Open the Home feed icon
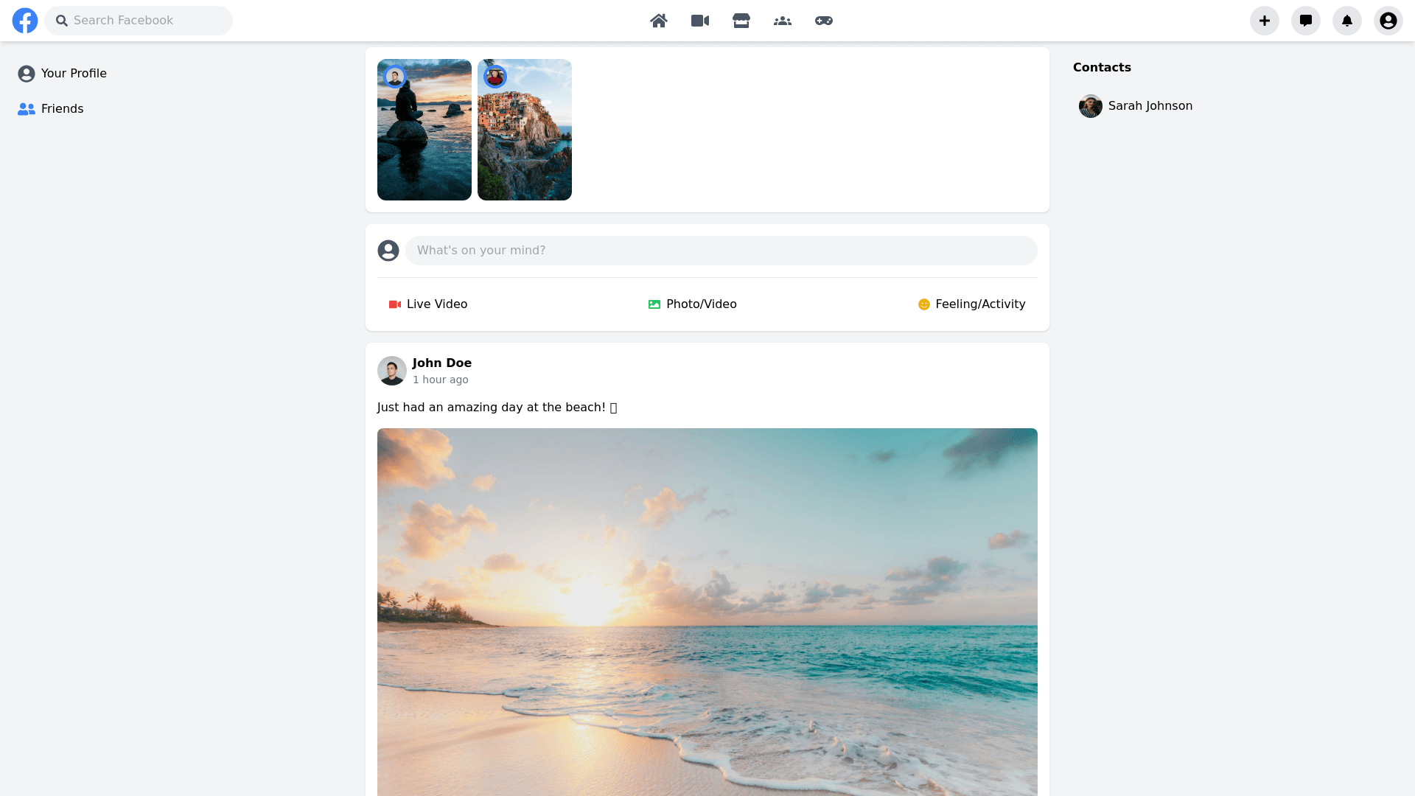 659,21
